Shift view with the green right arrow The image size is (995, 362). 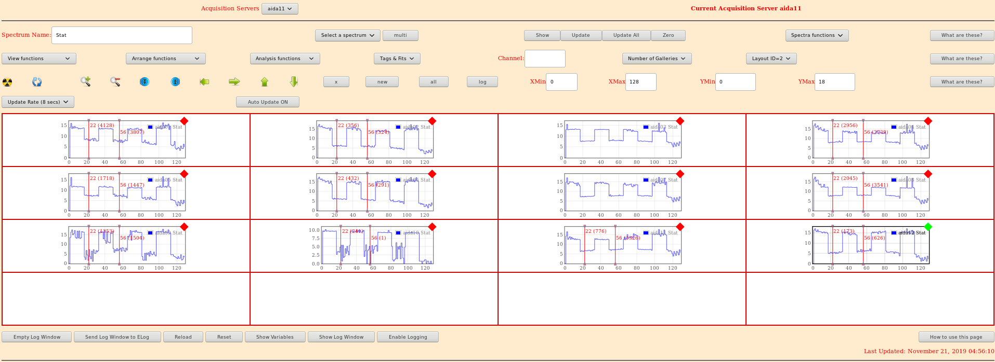(x=234, y=81)
